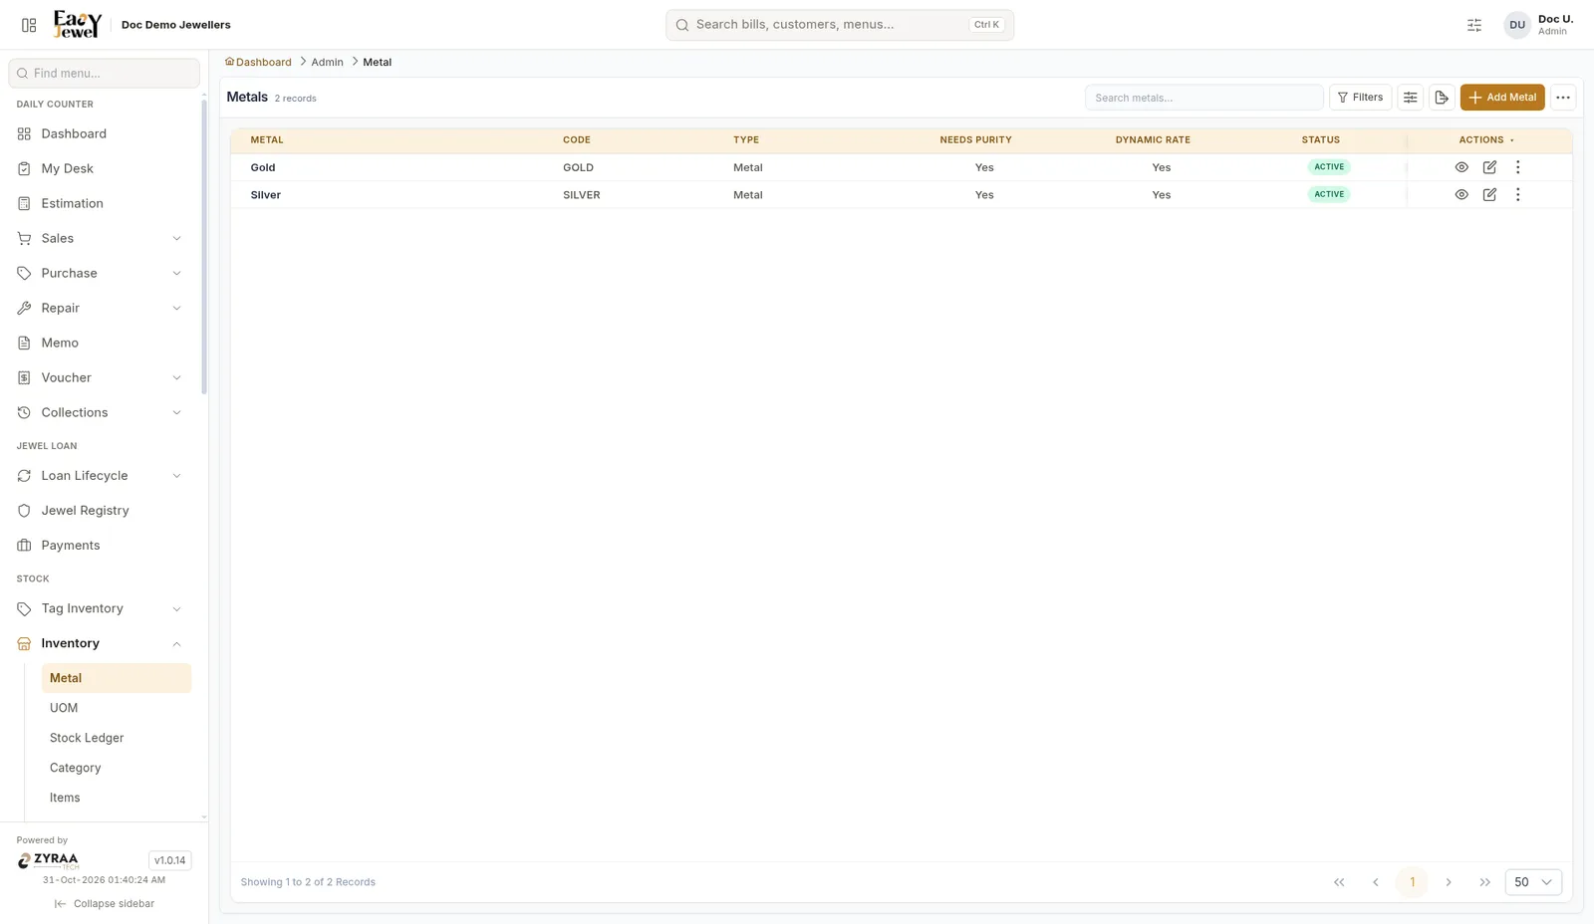This screenshot has height=924, width=1594.
Task: Collapse the Inventory section in sidebar
Action: (x=176, y=644)
